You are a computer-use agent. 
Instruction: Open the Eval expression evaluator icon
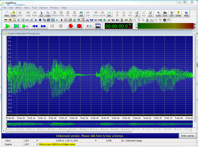[x=165, y=14]
